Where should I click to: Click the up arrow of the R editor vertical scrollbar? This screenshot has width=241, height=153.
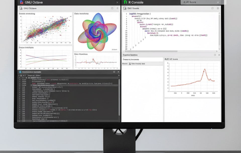coord(219,13)
